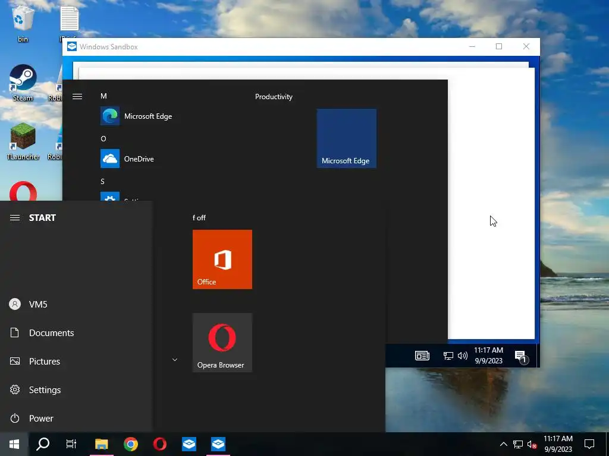The image size is (609, 456).
Task: Launch Opera from taskbar
Action: point(159,444)
